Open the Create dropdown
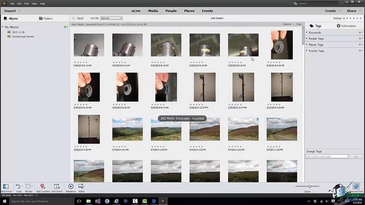 point(332,11)
